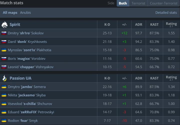The image size is (180, 125).
Task: Open Danil 'donk' Kryshkovets' player page
Action: [x=27, y=42]
